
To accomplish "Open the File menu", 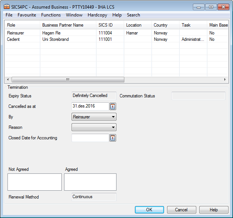I will (x=9, y=15).
